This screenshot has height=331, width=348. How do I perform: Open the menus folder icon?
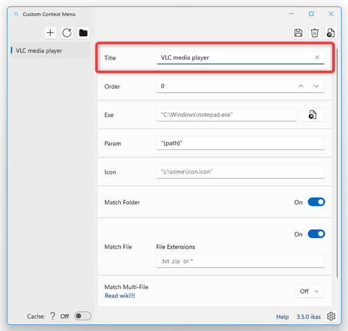83,33
